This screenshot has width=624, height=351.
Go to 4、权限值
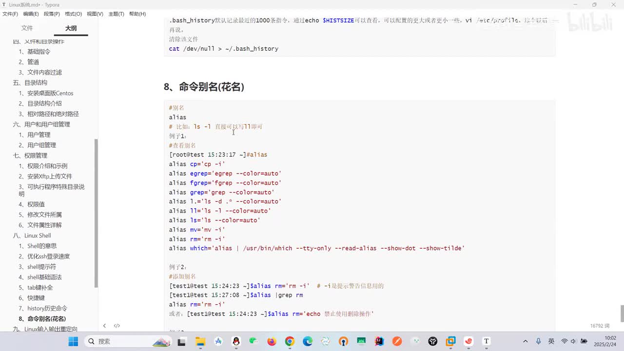point(32,204)
